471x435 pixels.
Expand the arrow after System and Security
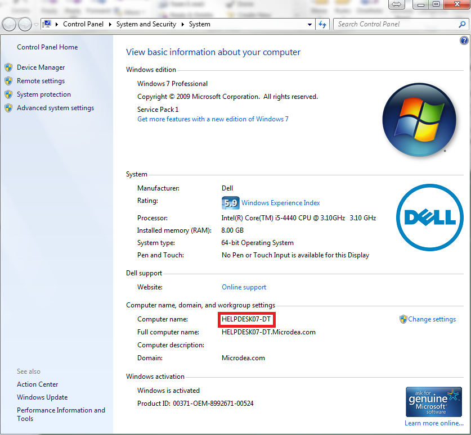click(x=182, y=24)
